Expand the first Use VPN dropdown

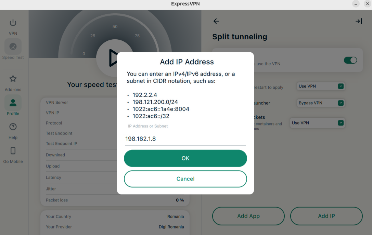point(321,86)
